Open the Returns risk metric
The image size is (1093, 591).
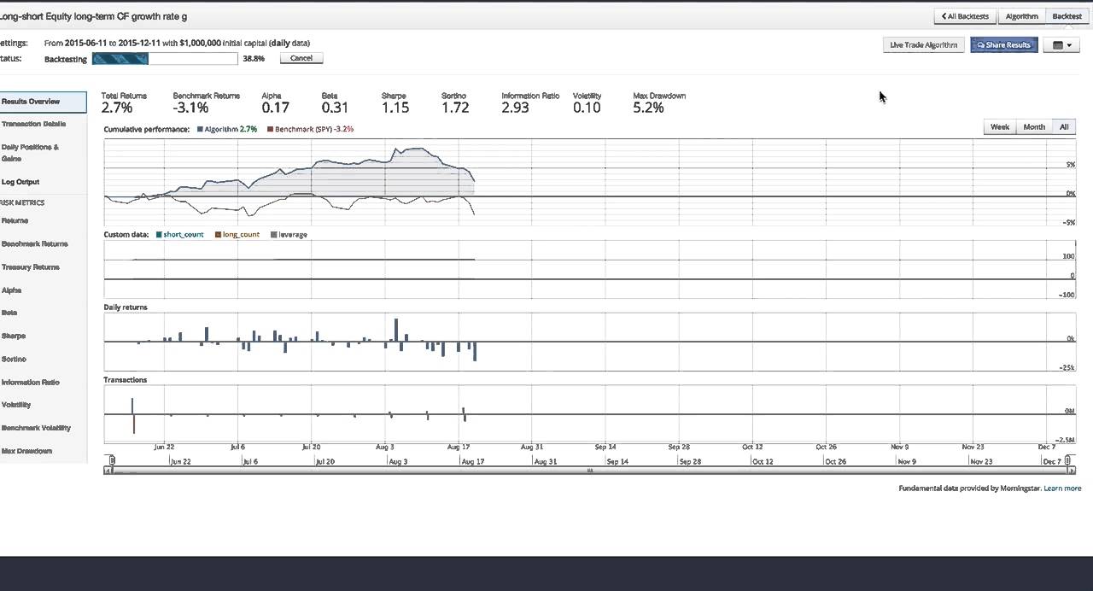tap(15, 220)
